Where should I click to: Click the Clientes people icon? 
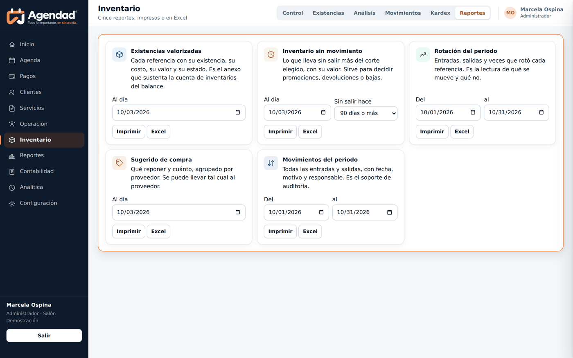tap(12, 92)
